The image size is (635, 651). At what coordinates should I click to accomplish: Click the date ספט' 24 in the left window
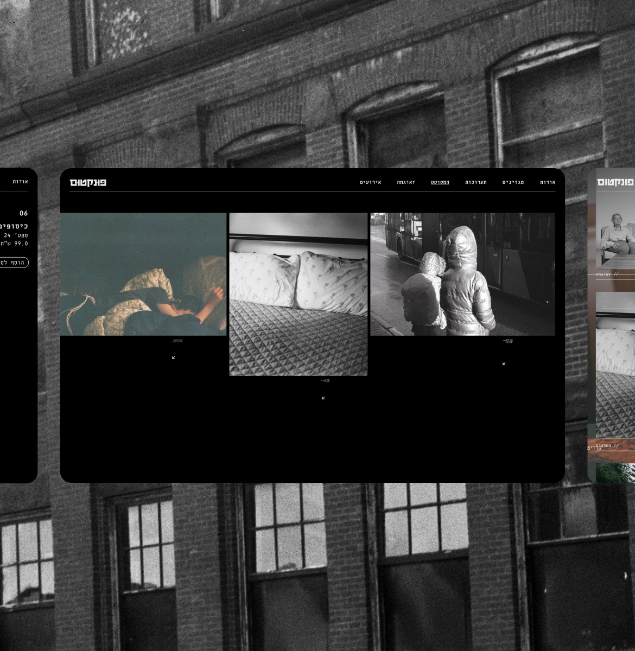[16, 235]
